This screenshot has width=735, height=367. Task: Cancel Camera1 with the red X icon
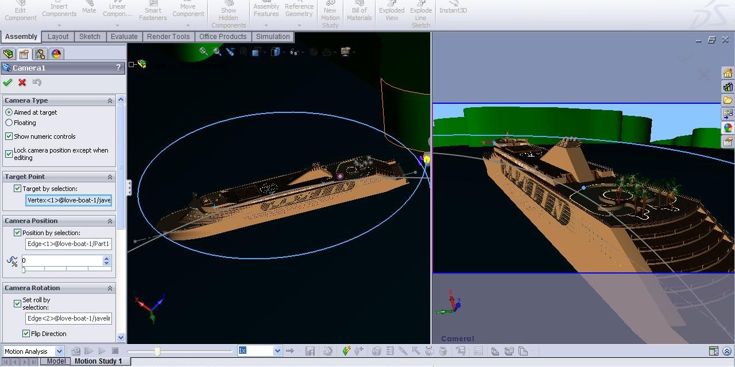click(22, 83)
